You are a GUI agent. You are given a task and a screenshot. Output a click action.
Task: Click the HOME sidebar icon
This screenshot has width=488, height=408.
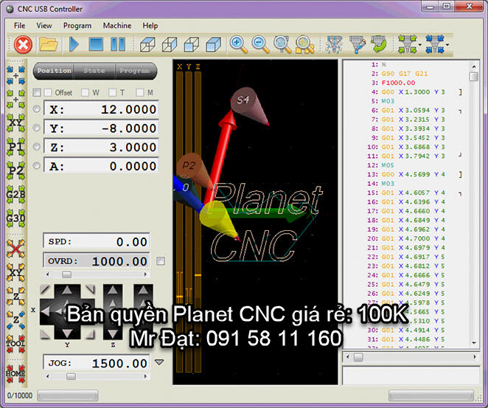pos(15,373)
